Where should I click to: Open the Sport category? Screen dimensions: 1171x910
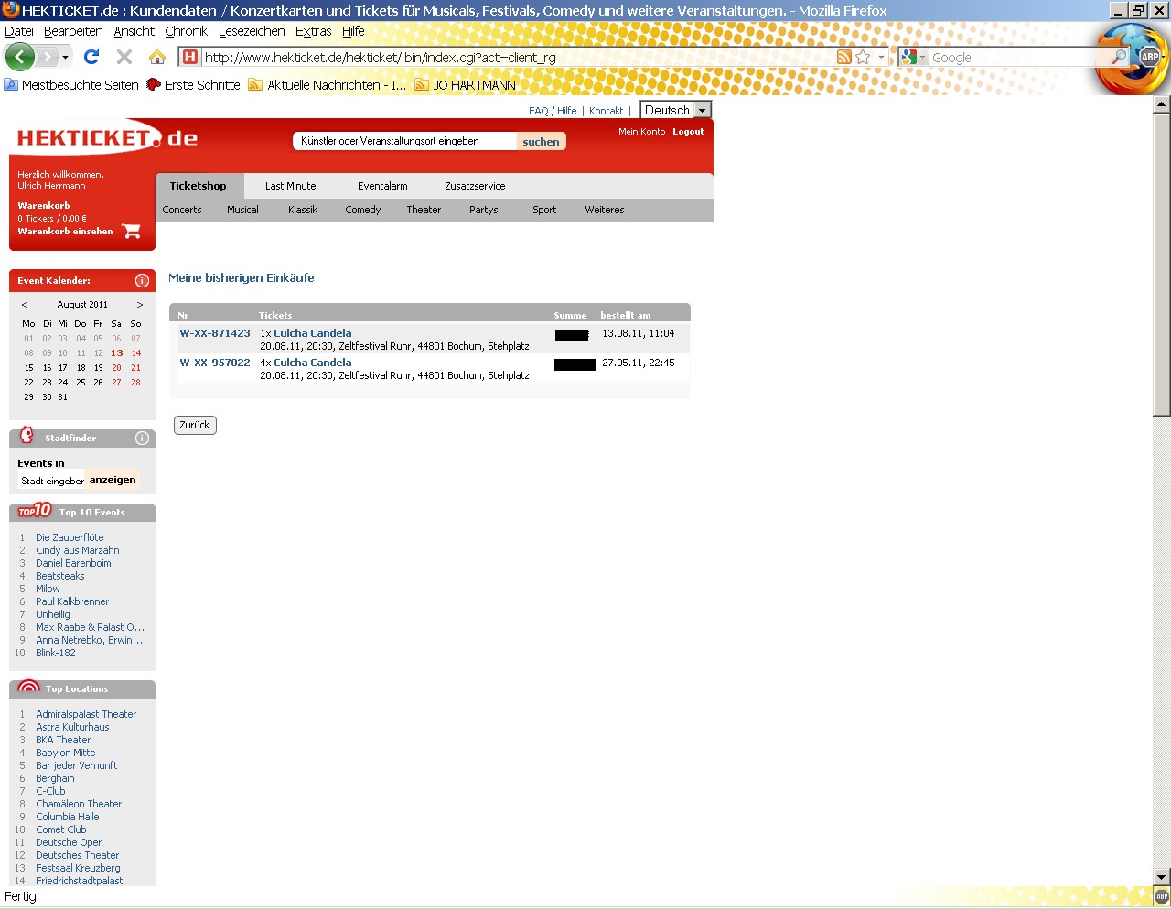pyautogui.click(x=544, y=210)
